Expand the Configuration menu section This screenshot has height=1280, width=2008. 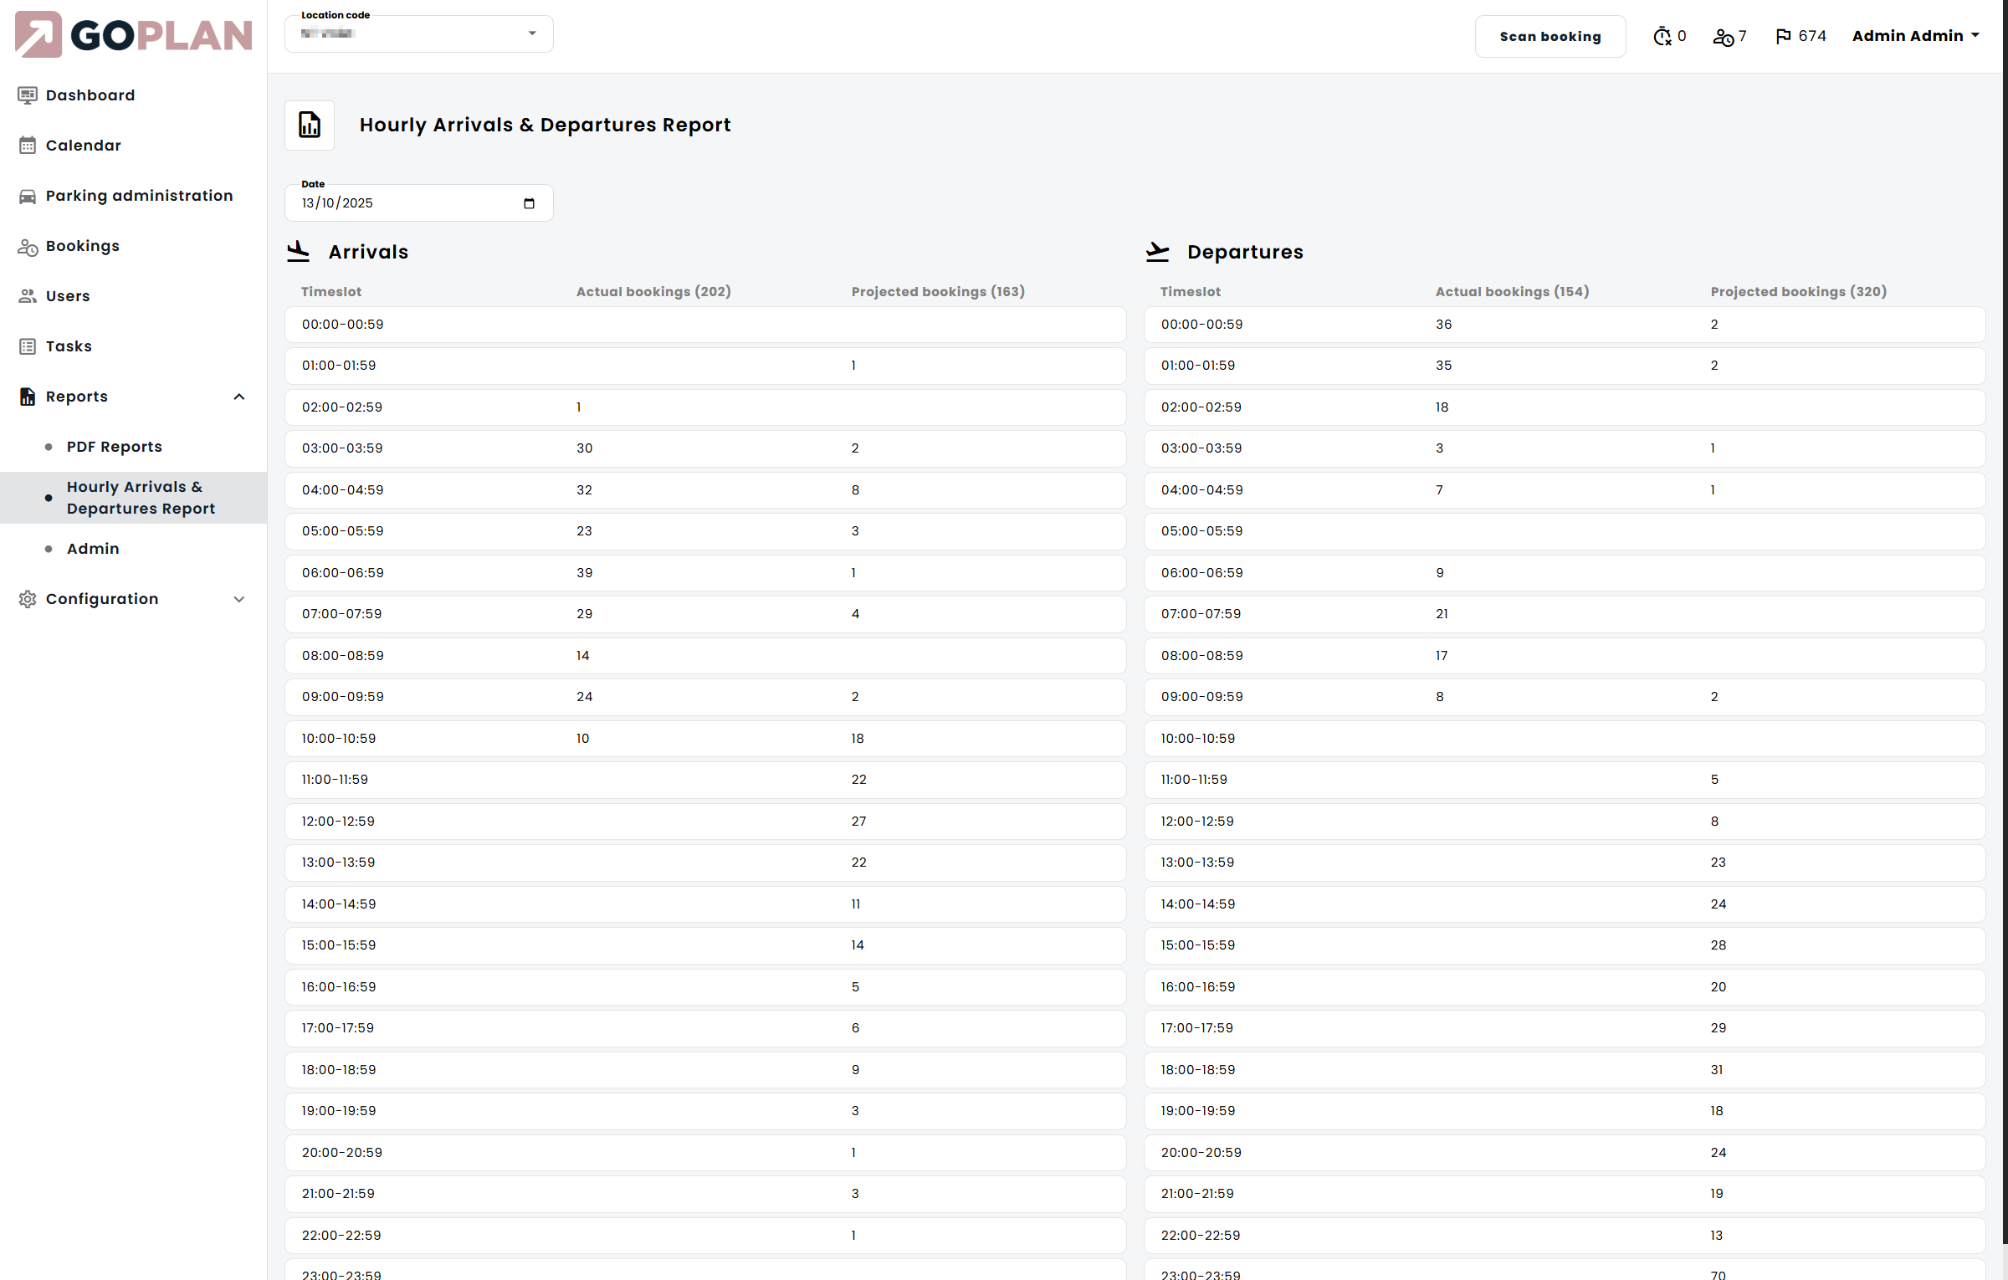238,599
